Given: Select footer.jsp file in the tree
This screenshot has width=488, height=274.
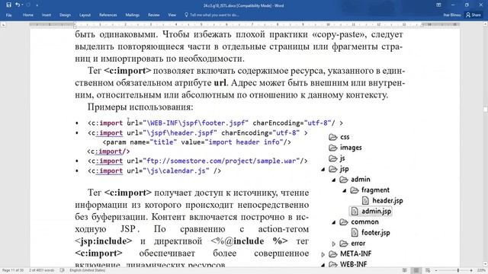Looking at the screenshot, I should [x=371, y=232].
